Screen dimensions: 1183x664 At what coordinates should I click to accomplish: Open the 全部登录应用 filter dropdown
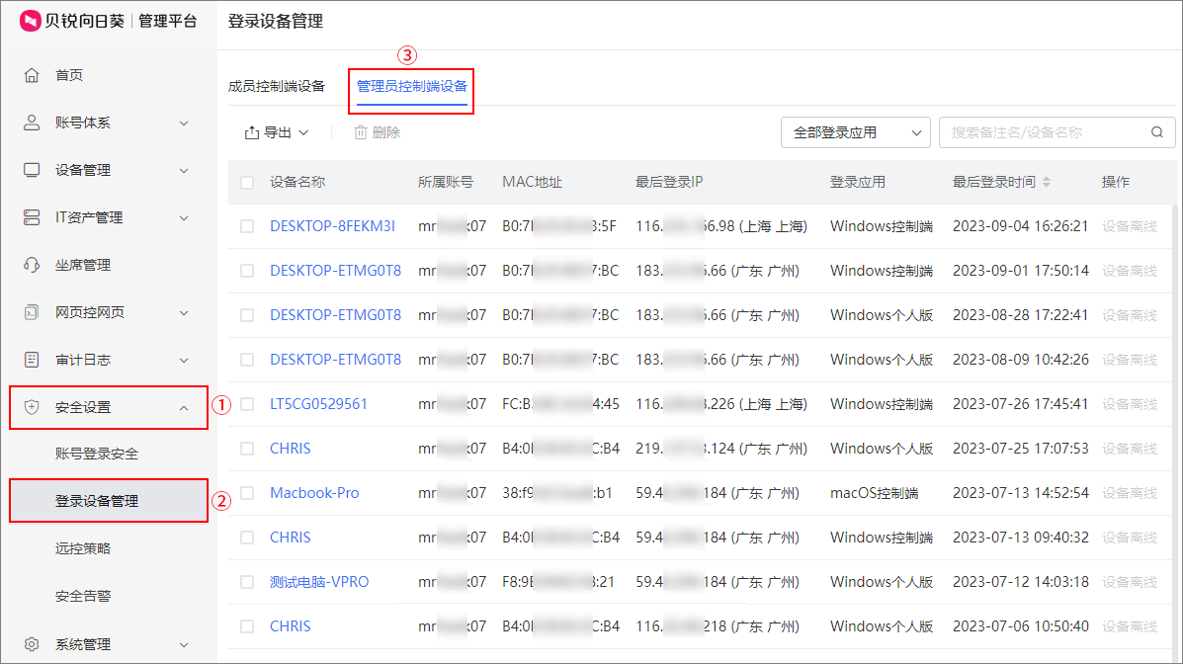(x=856, y=132)
